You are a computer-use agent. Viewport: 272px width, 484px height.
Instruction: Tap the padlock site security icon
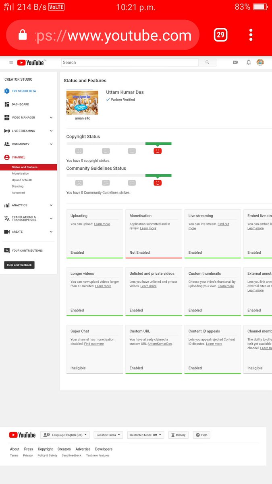click(x=23, y=35)
